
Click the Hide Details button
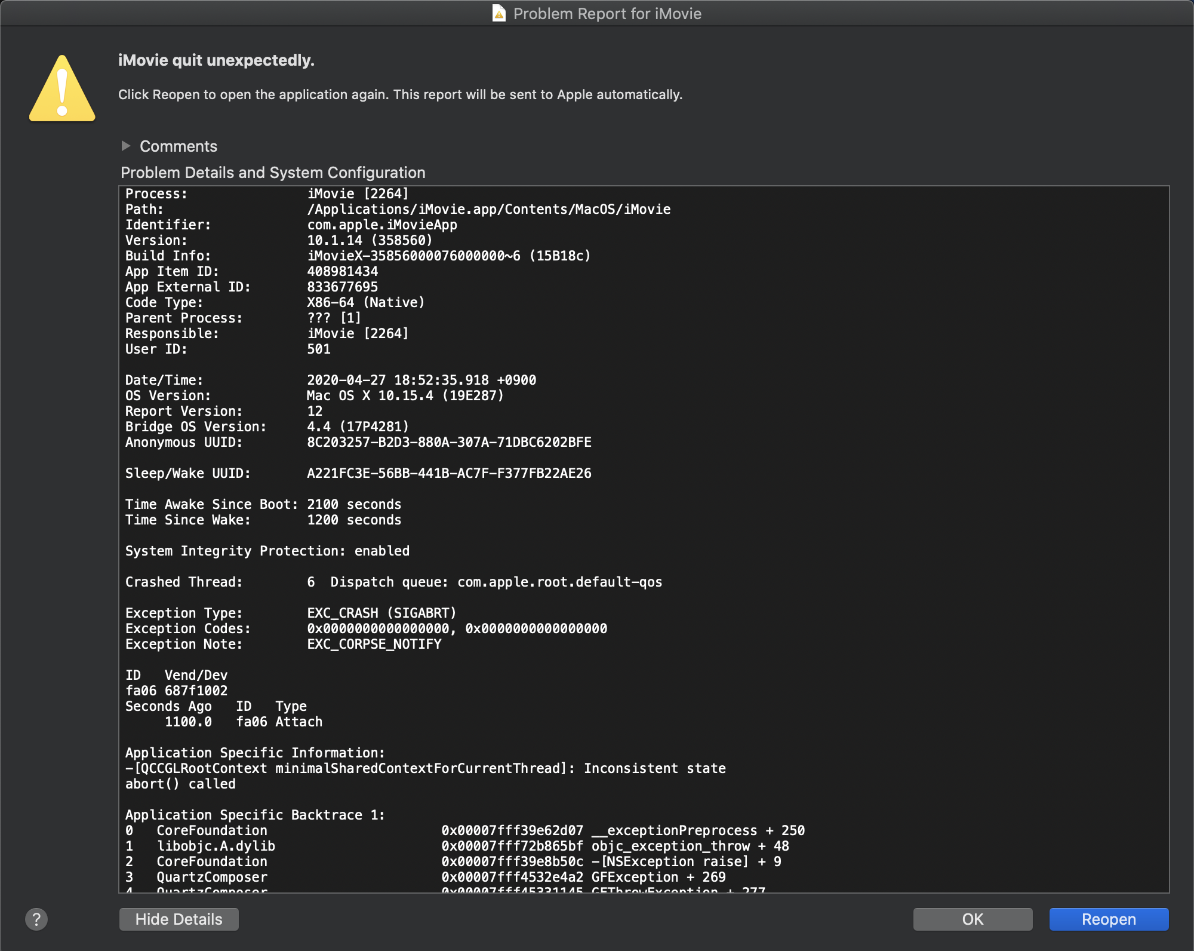[179, 919]
